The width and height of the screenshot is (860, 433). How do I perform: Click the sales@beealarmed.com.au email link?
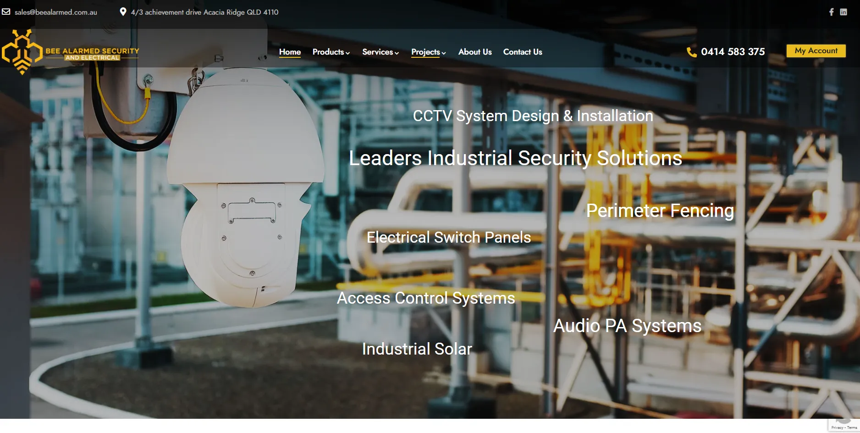point(56,12)
